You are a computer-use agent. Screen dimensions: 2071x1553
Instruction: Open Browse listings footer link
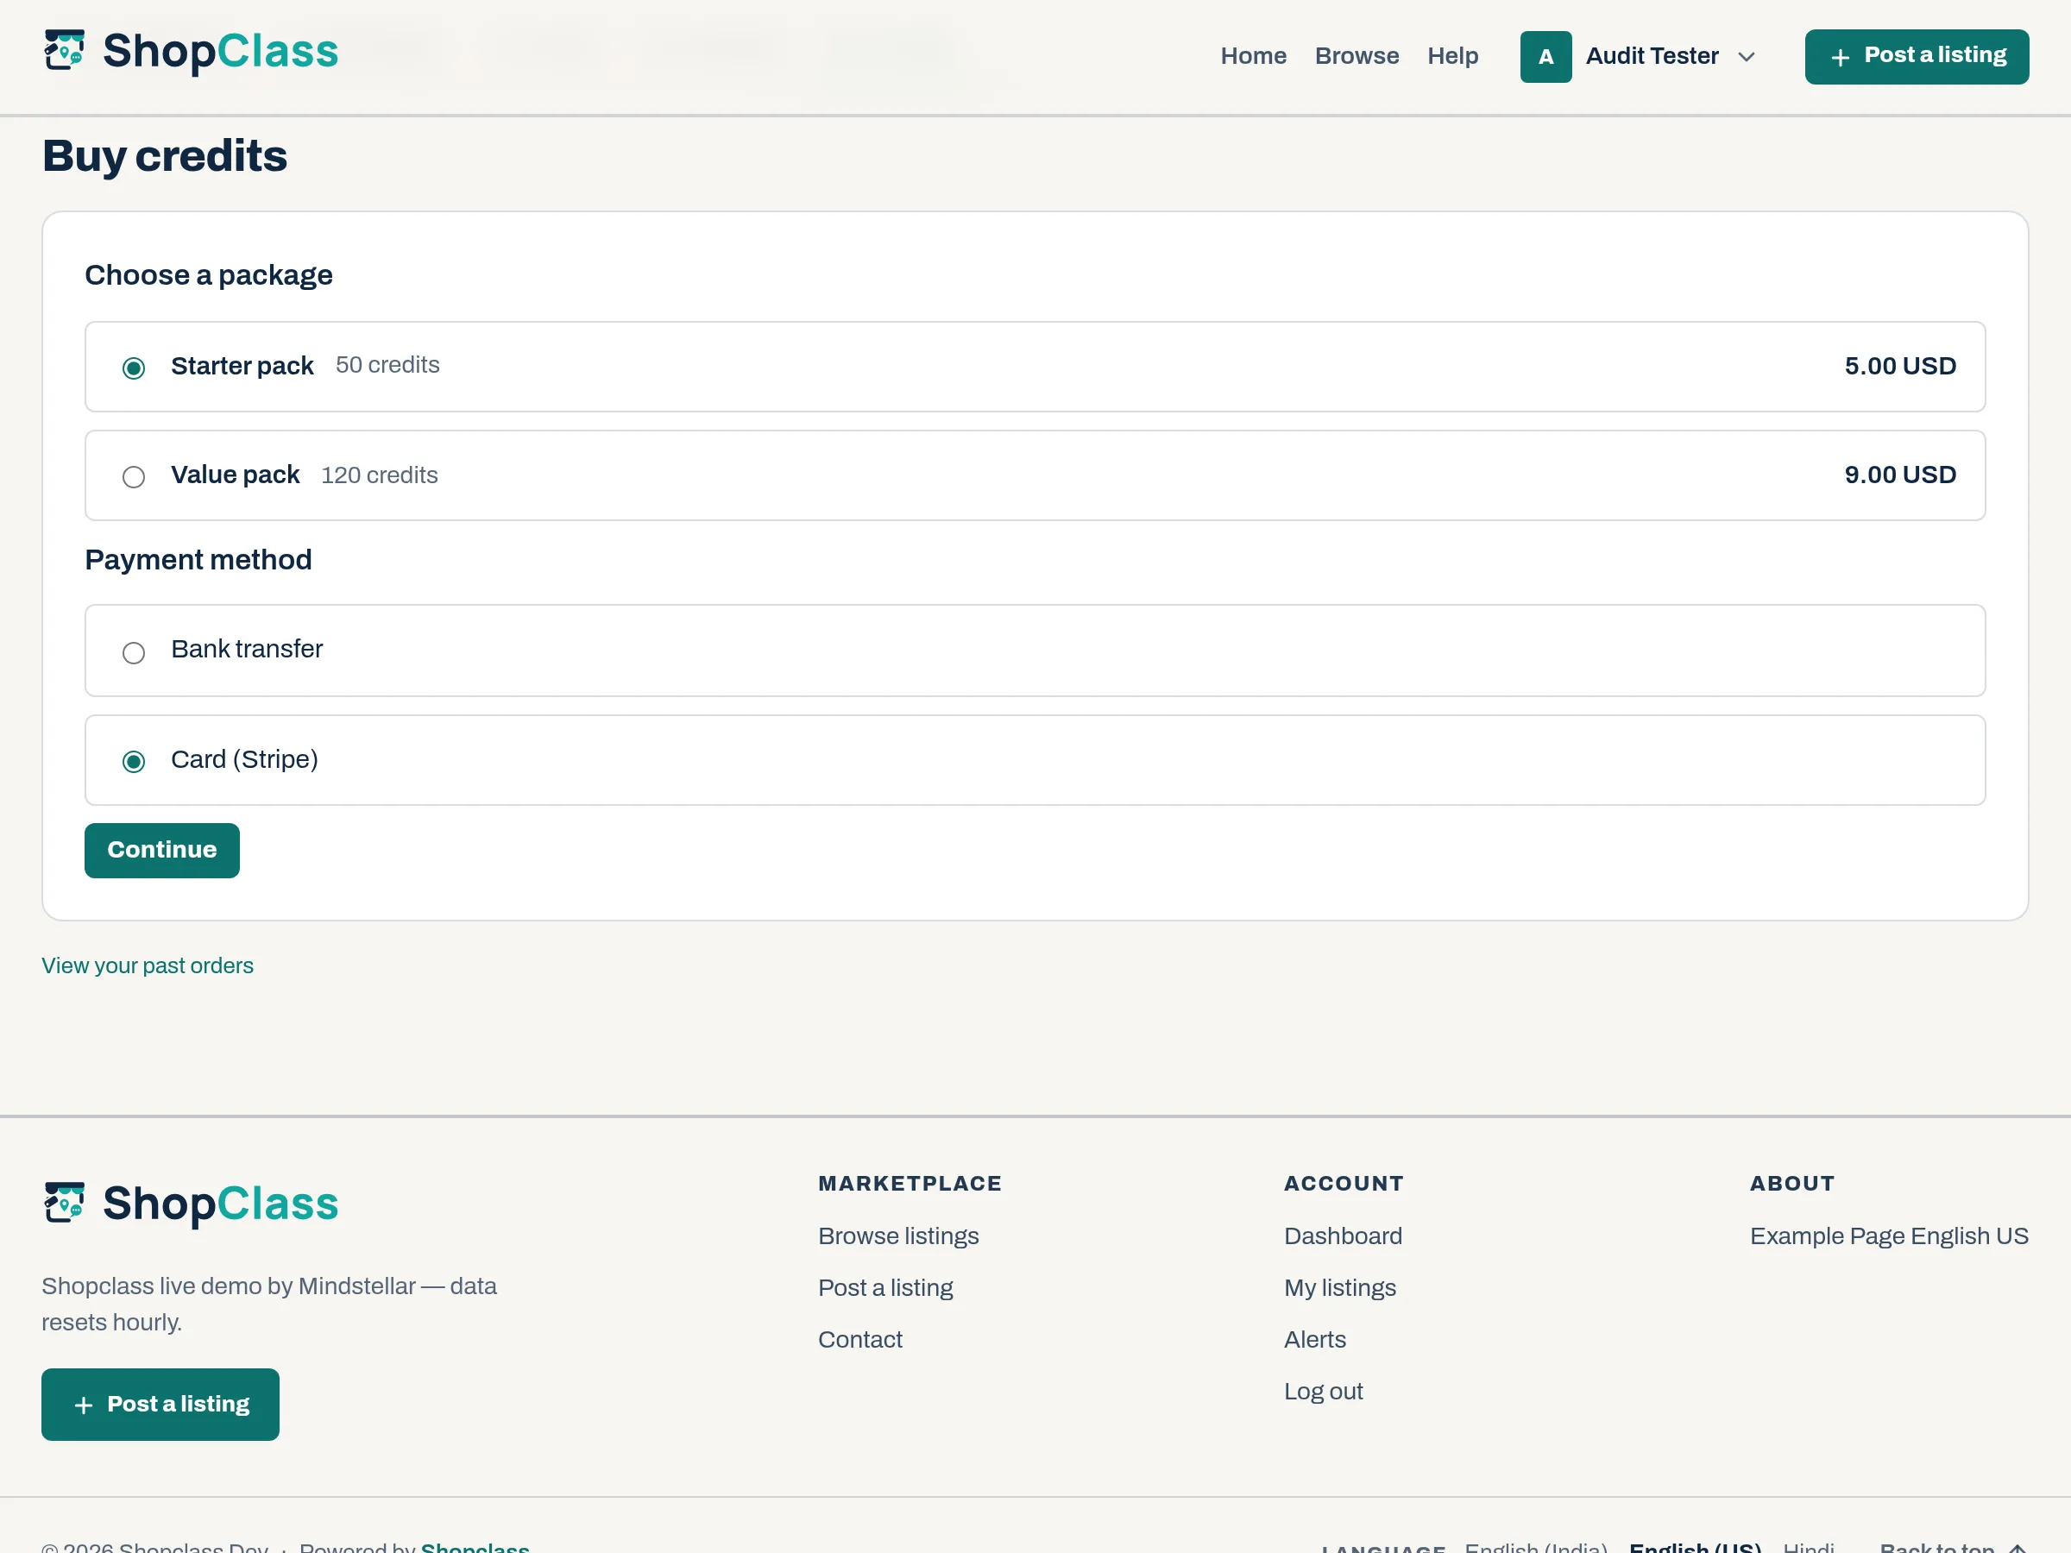(898, 1235)
